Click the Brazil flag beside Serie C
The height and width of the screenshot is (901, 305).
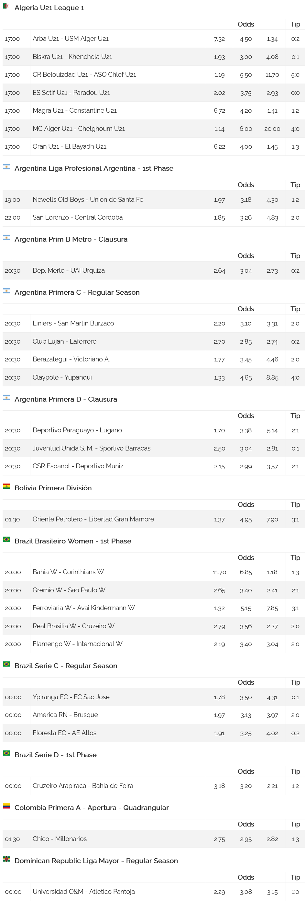coord(6,664)
